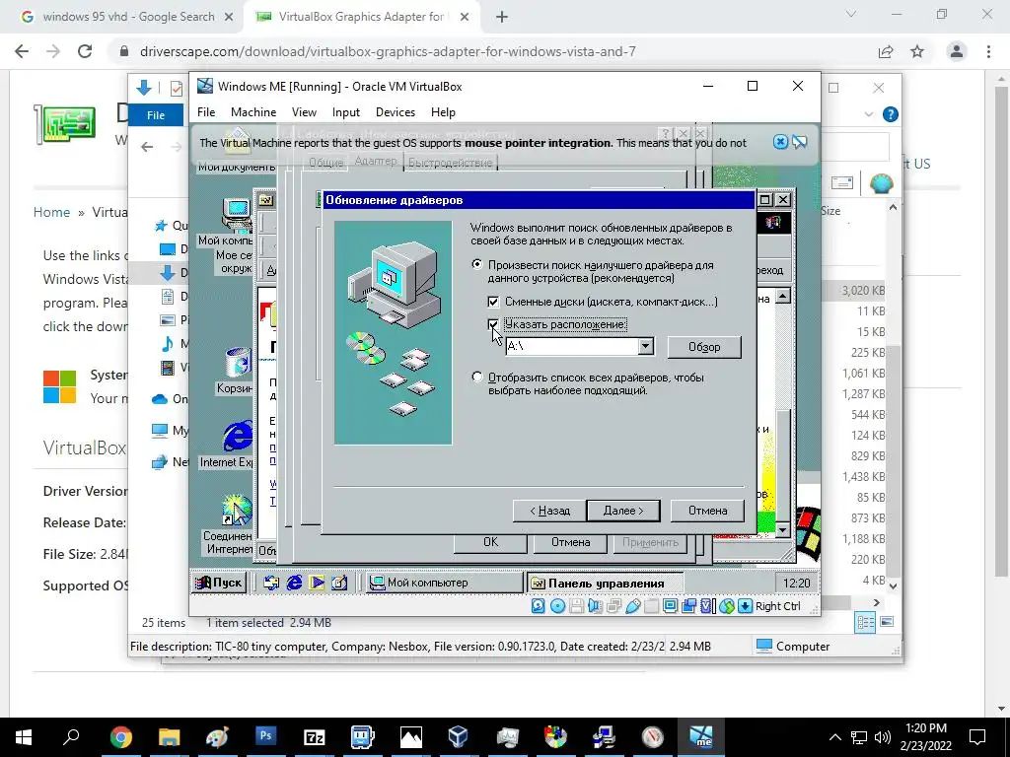Switch File Explorer to details view
This screenshot has width=1010, height=757.
866,622
